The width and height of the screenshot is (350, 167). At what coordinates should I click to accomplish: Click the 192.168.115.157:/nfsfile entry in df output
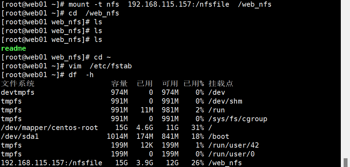click(x=52, y=163)
